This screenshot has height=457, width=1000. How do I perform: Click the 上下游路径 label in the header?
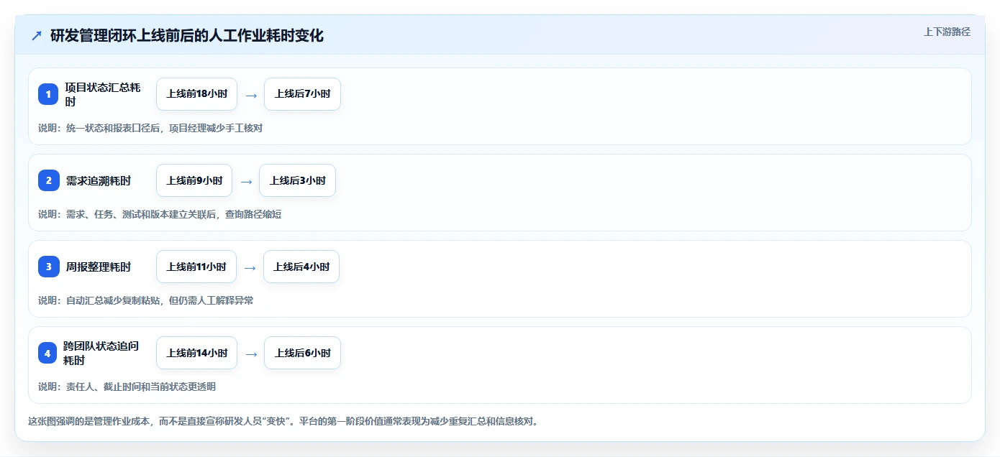pos(947,32)
